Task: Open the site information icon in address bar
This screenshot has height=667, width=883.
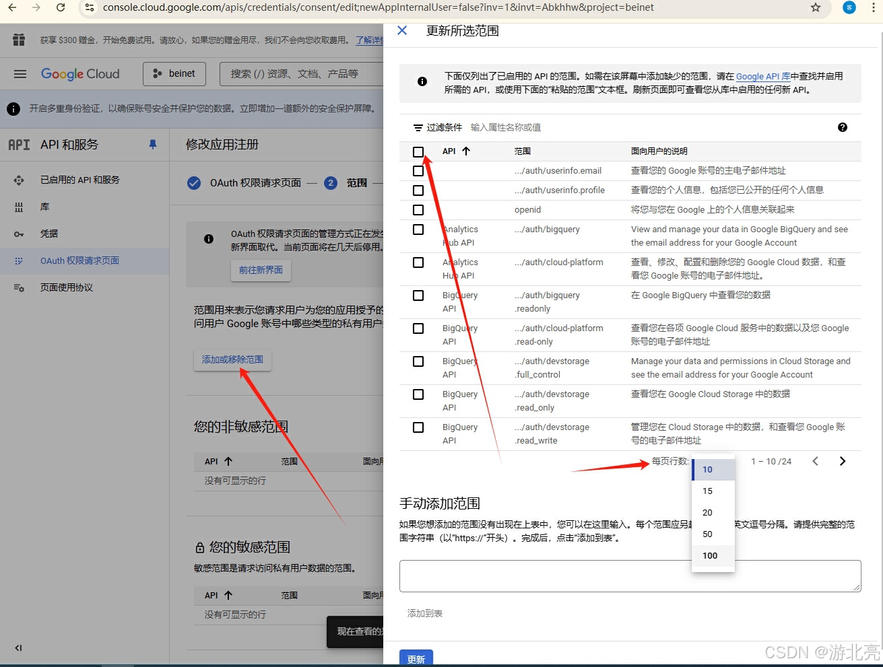Action: click(x=89, y=7)
